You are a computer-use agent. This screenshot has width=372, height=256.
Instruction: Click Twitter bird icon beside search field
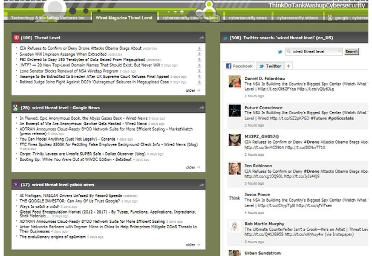280,52
